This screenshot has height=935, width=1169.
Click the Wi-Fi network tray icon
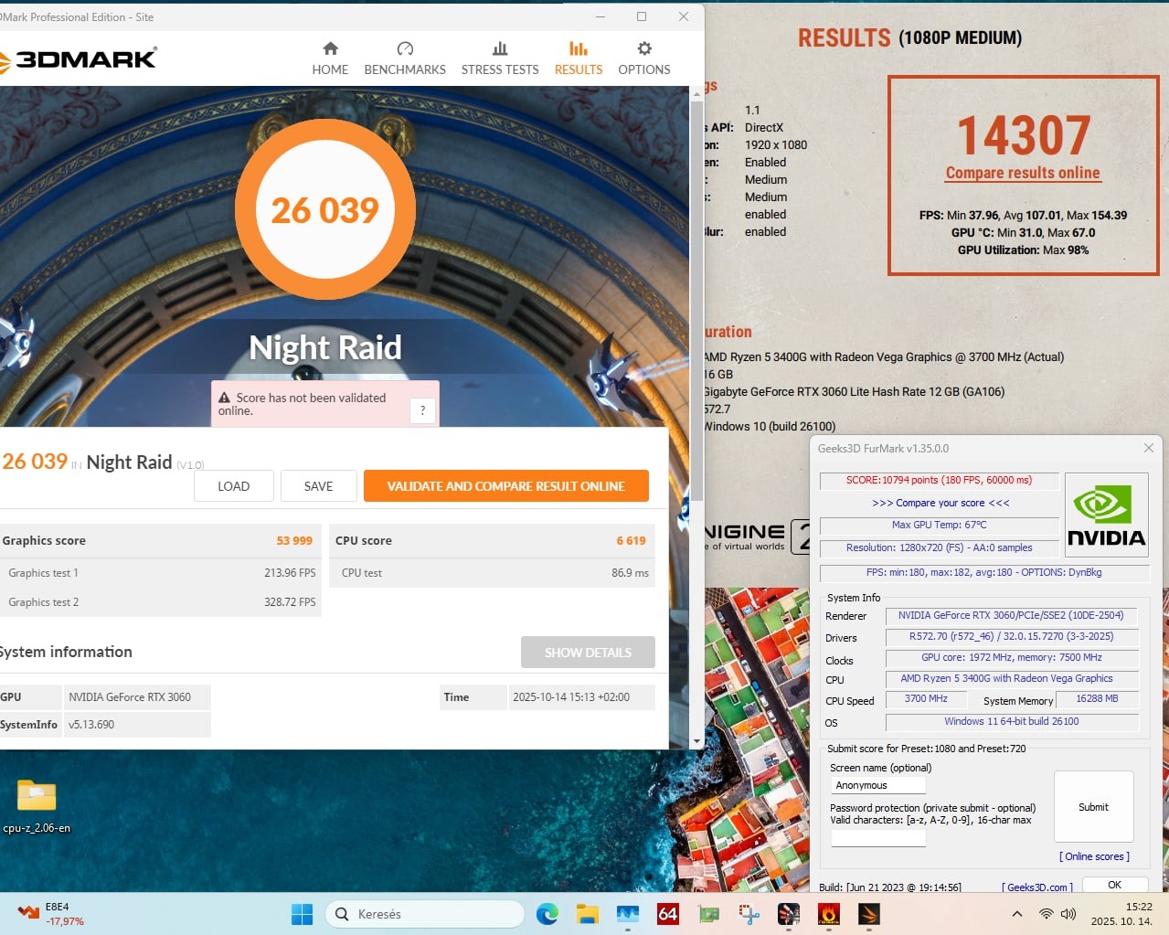pyautogui.click(x=1047, y=914)
